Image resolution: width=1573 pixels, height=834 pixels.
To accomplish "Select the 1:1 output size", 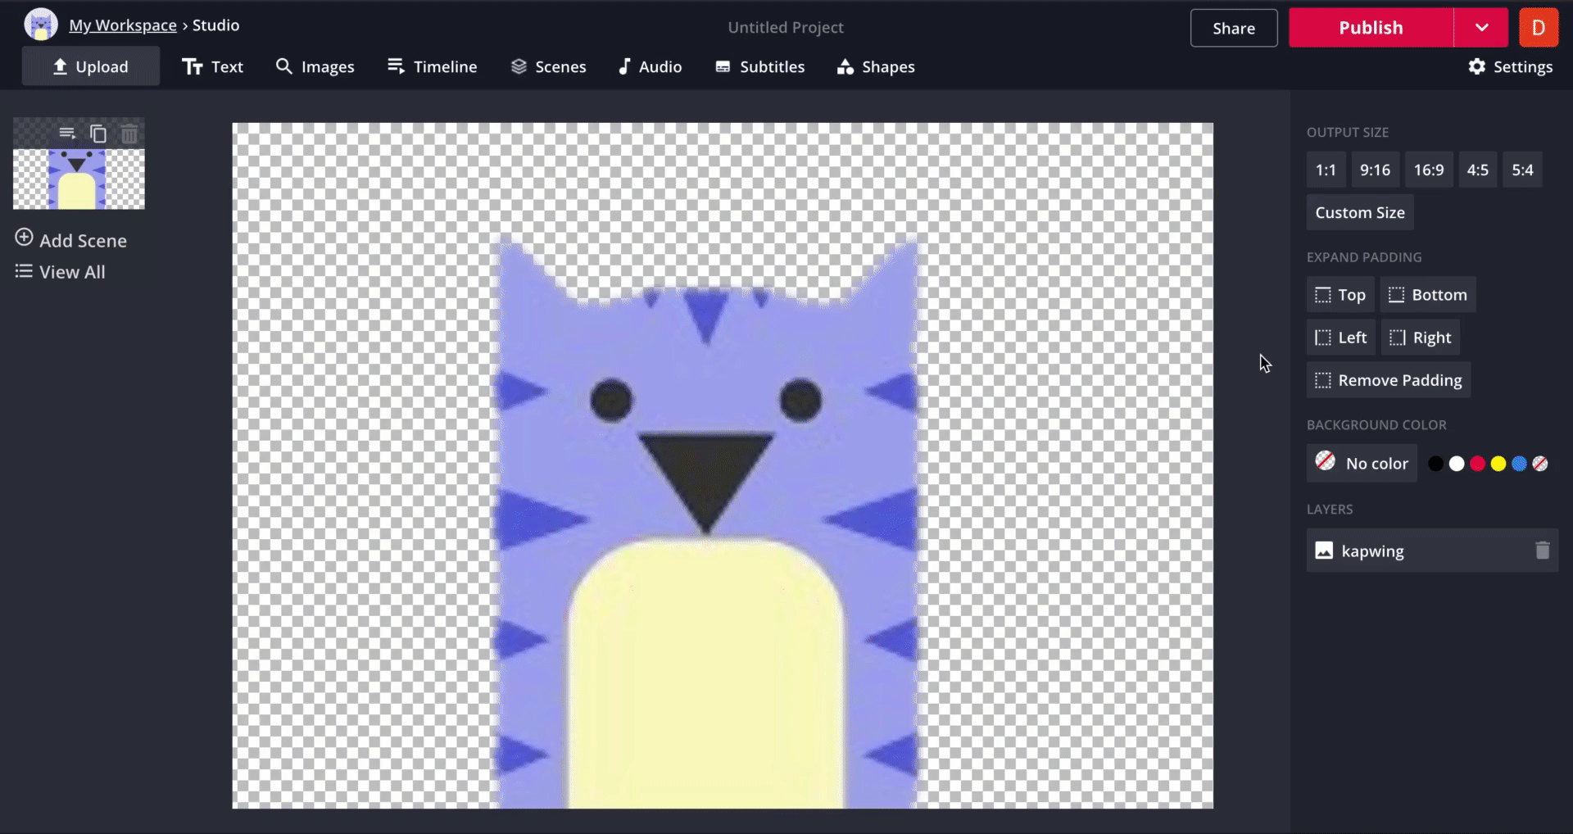I will click(x=1325, y=170).
